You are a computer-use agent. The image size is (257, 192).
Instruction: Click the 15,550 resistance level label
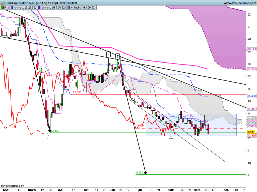point(77,92)
